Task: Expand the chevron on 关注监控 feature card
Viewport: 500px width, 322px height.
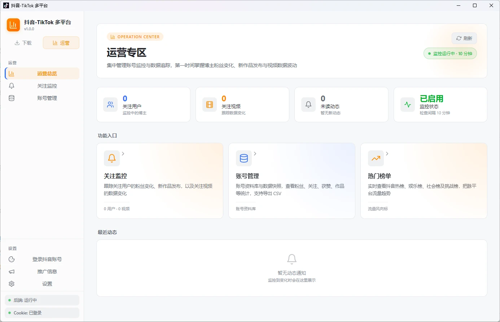Action: (x=123, y=154)
